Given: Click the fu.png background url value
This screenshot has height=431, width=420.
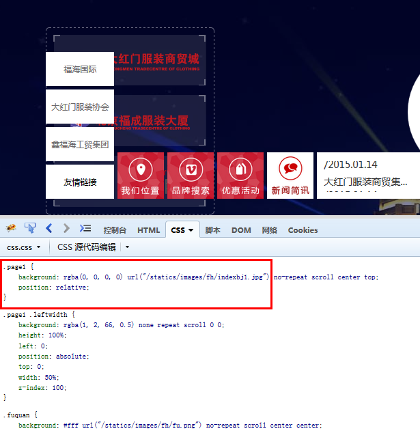Looking at the screenshot, I should pyautogui.click(x=142, y=426).
